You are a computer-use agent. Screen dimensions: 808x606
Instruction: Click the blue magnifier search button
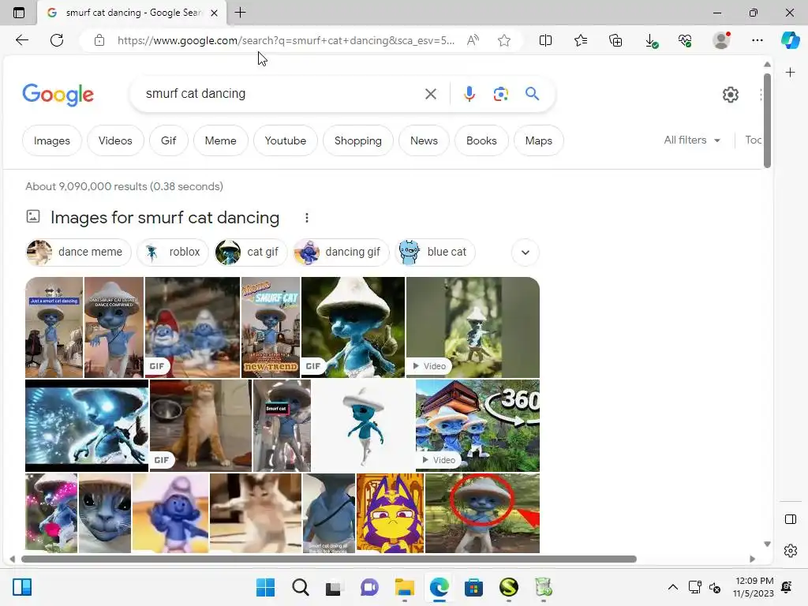coord(532,94)
